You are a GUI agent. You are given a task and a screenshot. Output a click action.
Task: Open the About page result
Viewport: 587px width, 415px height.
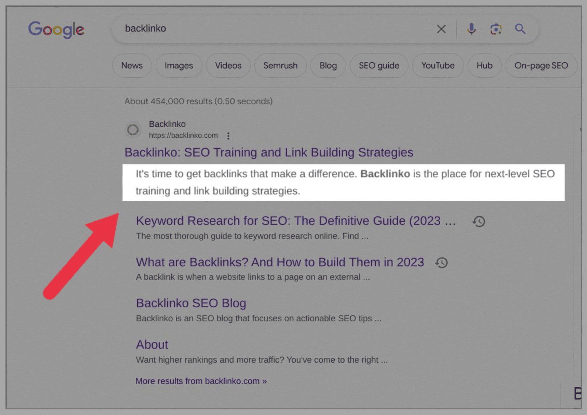(x=152, y=344)
